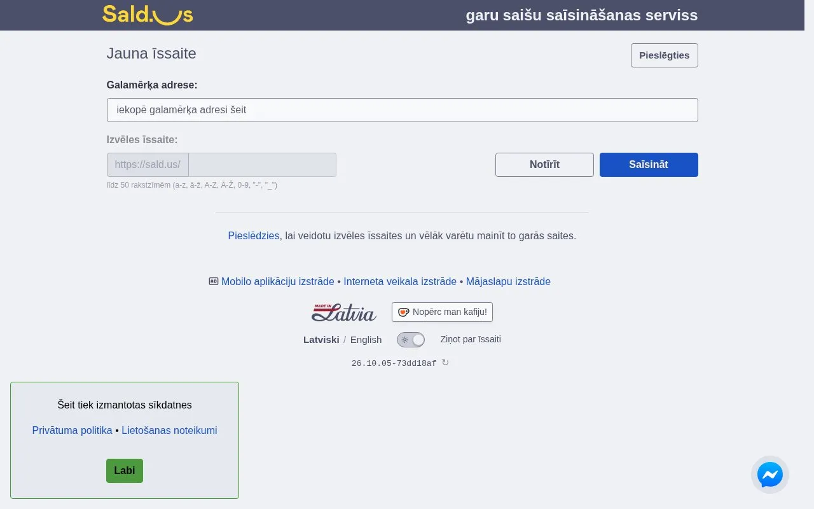Open the Pieslēdzies link

254,235
